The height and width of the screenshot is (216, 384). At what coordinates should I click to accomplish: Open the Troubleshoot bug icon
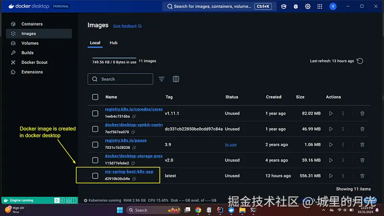pos(296,7)
